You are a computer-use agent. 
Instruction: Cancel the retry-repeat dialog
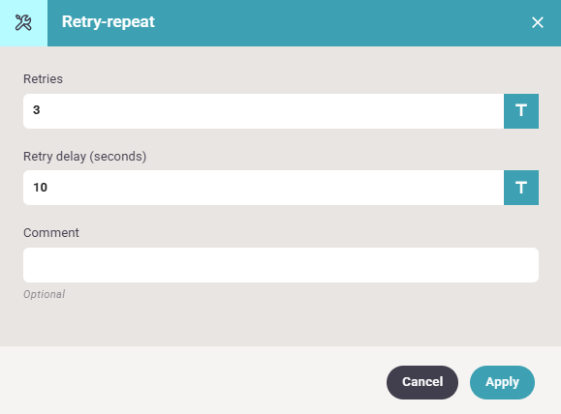point(422,382)
